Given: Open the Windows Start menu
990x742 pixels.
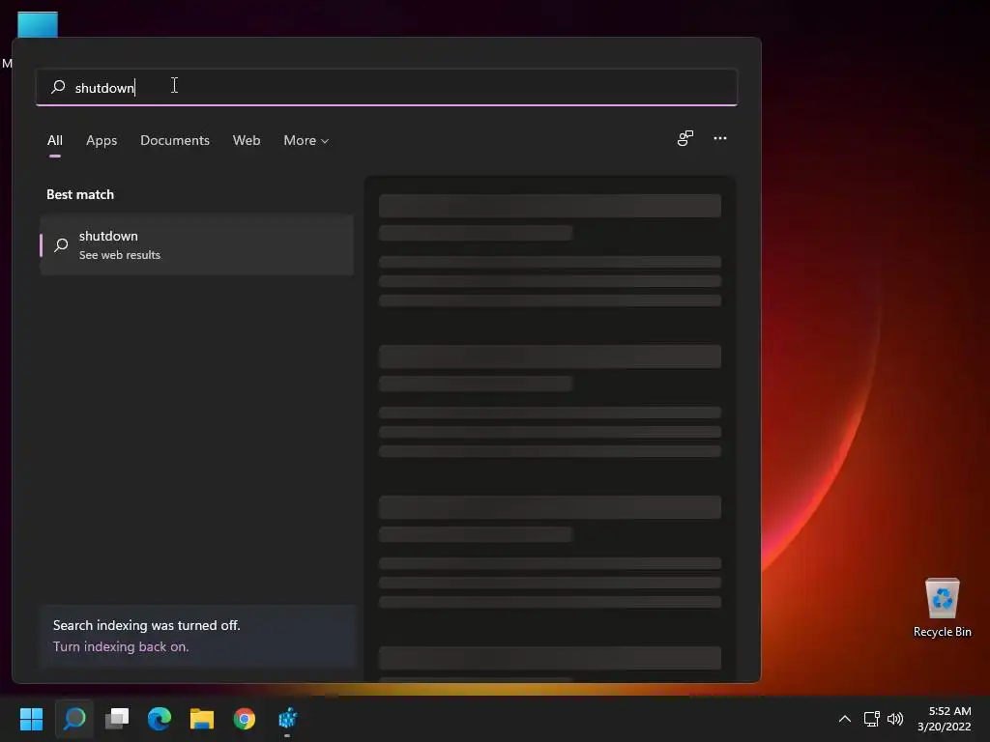Looking at the screenshot, I should [x=31, y=718].
